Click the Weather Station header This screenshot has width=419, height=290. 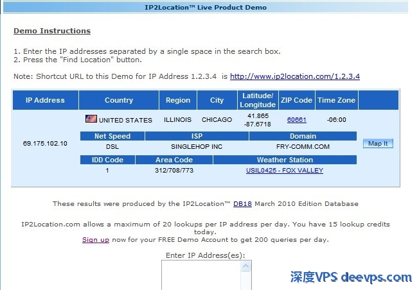pos(285,160)
